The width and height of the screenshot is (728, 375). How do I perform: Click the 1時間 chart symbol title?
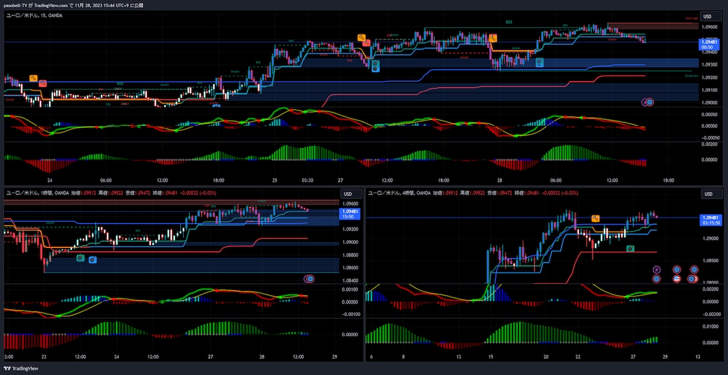tap(37, 193)
